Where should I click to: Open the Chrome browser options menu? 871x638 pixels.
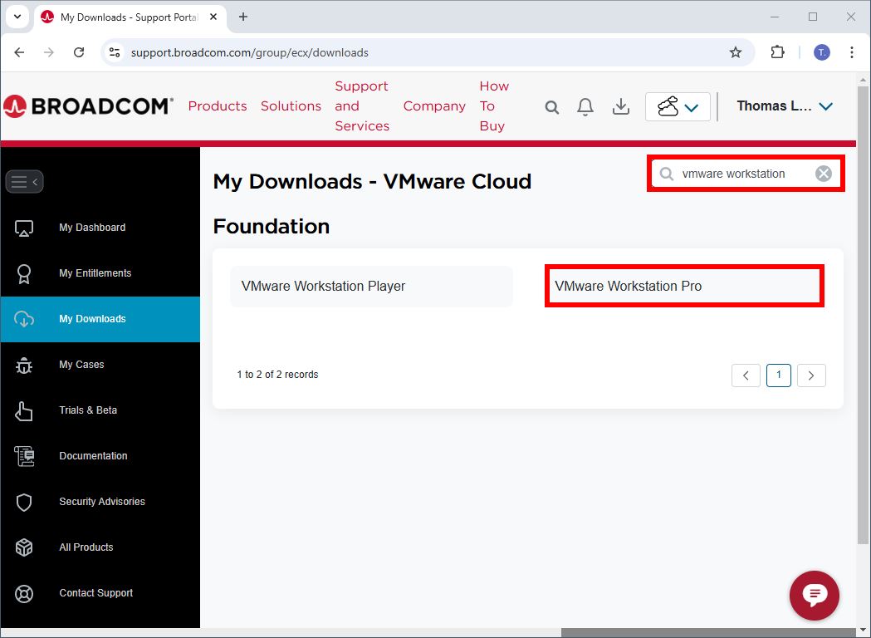853,52
